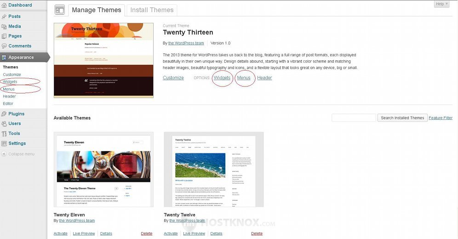
Task: Select the Manage Themes tab
Action: [97, 10]
